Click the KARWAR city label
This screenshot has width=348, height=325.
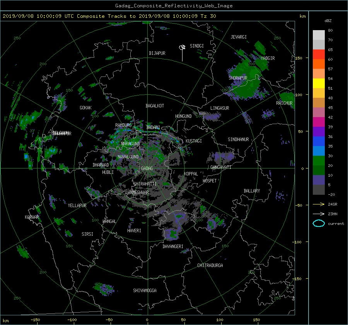(32, 217)
